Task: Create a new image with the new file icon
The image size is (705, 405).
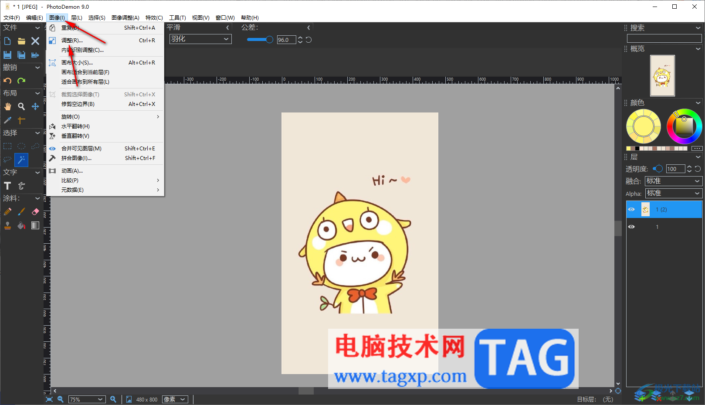Action: click(x=7, y=41)
